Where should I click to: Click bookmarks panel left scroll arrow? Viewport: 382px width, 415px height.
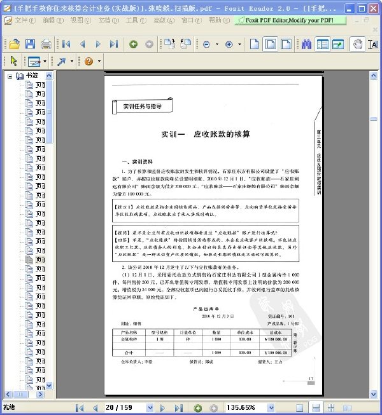pyautogui.click(x=8, y=395)
